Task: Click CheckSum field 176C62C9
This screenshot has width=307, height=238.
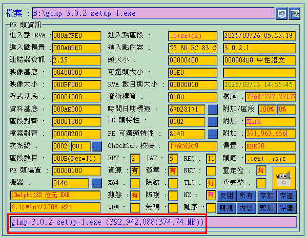Action: [193, 146]
